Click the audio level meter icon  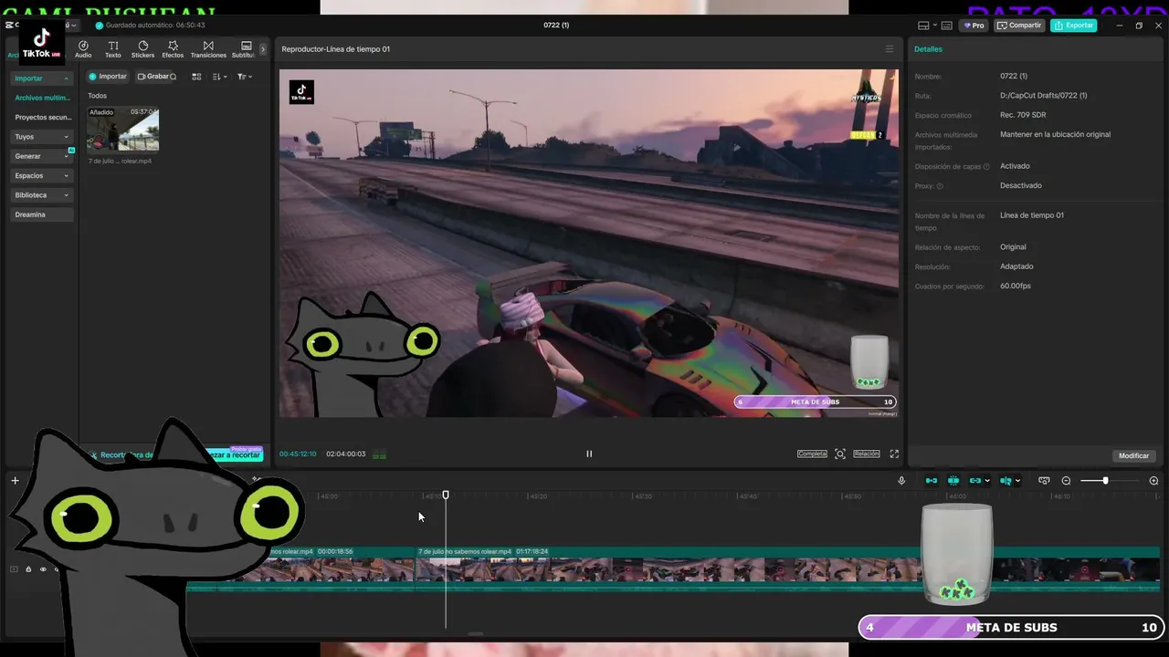click(379, 454)
